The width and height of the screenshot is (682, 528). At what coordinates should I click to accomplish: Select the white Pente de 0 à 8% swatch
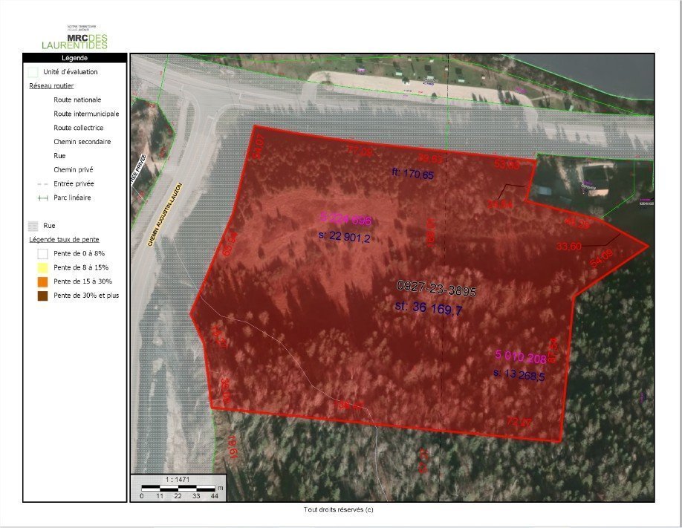tap(33, 254)
